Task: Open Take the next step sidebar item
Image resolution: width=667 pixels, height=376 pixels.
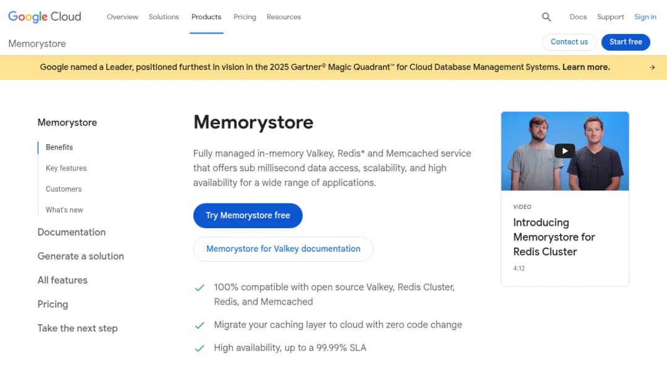Action: click(x=77, y=328)
